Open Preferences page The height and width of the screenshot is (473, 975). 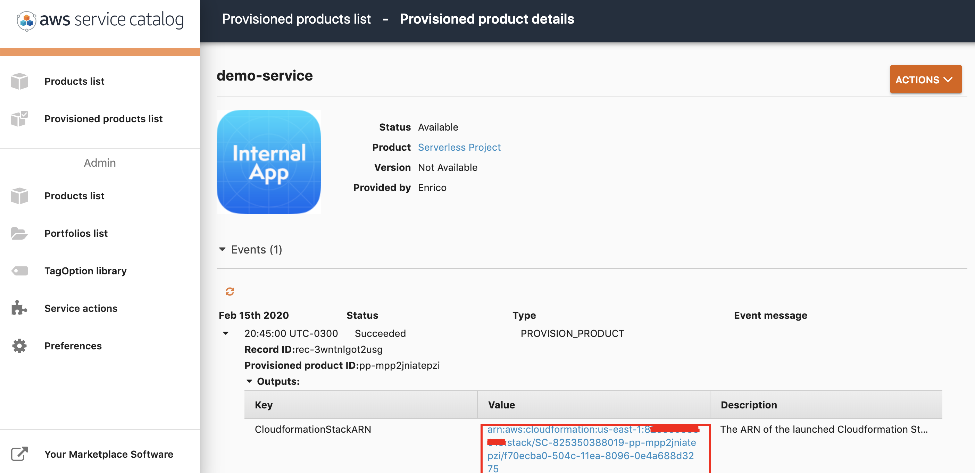pos(73,346)
